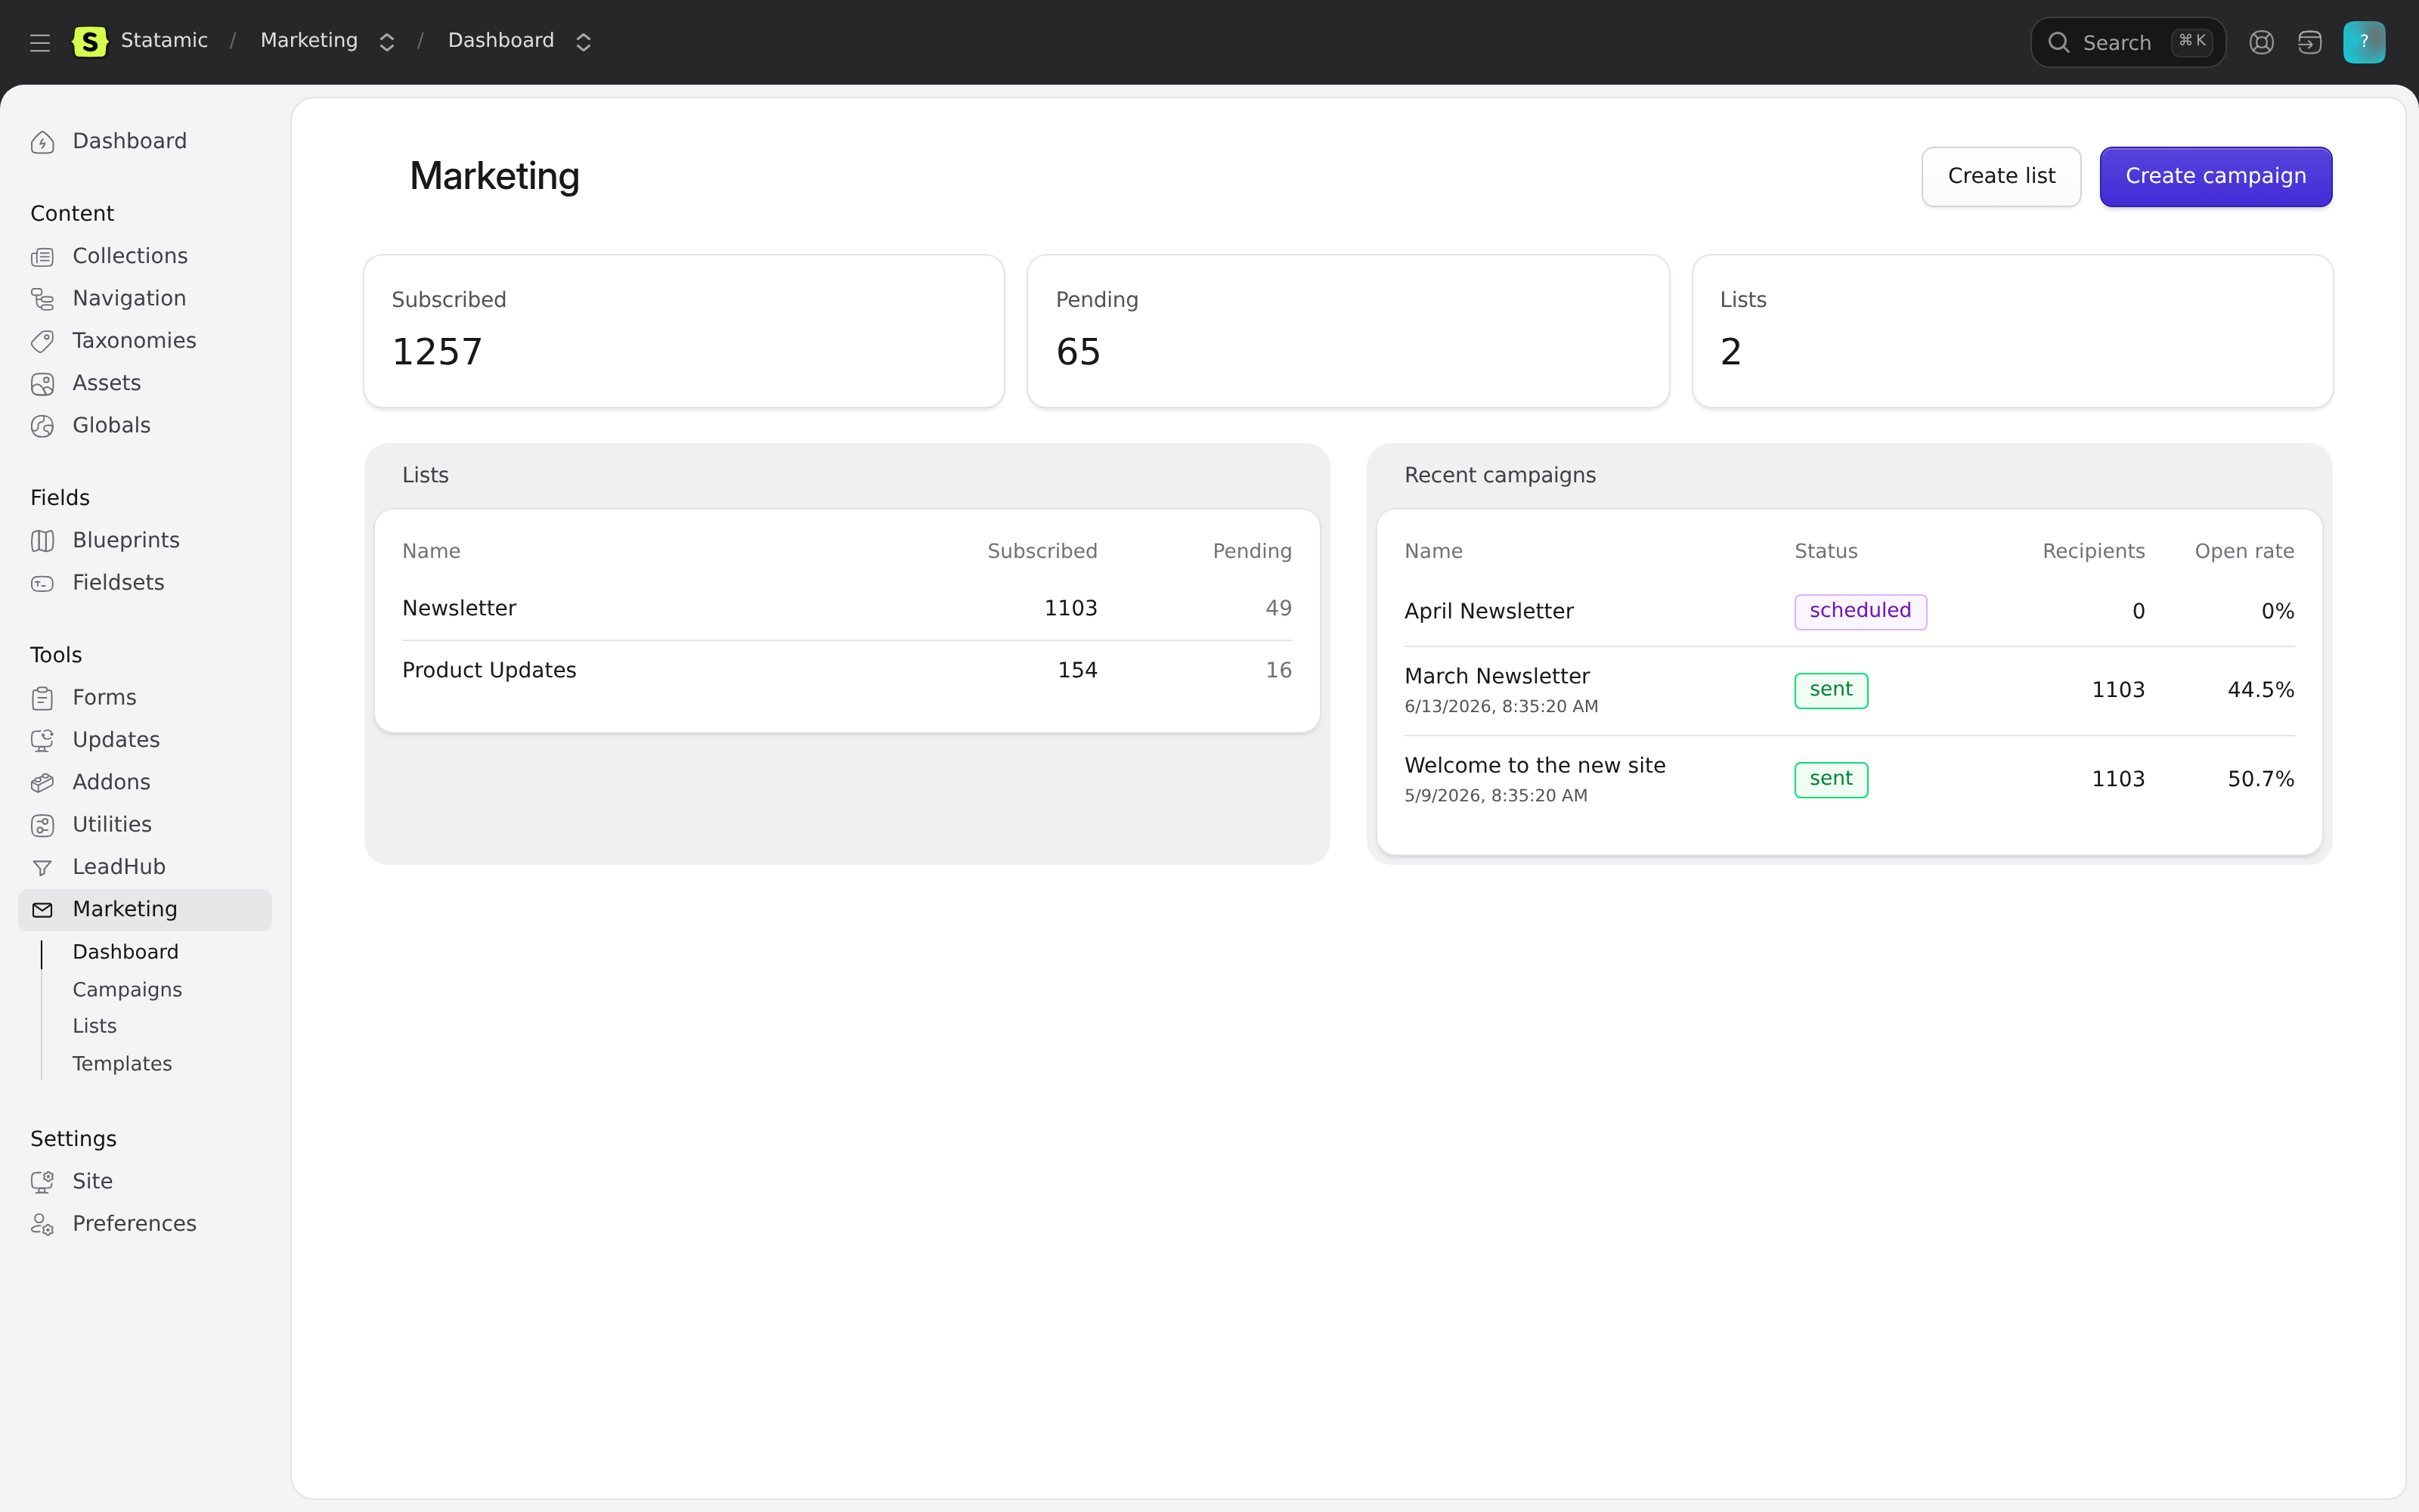Click the Addons icon in sidebar
The height and width of the screenshot is (1512, 2419).
pyautogui.click(x=42, y=783)
